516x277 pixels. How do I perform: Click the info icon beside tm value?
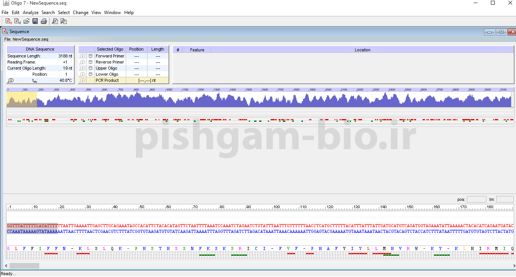coord(11,80)
